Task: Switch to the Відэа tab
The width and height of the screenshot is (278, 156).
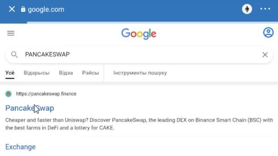Action: (x=66, y=73)
